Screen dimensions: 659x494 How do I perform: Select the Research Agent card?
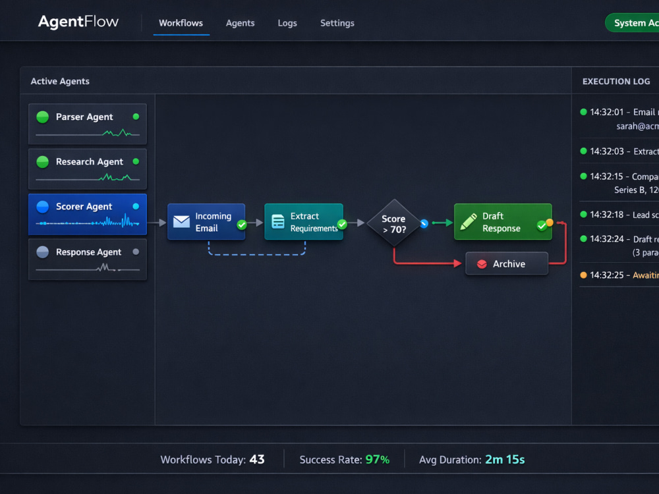[88, 169]
